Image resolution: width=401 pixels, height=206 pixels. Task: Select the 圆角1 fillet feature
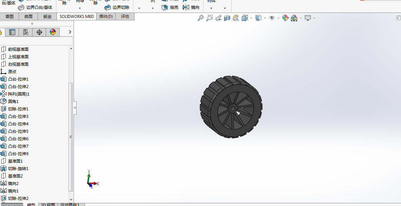tap(13, 101)
